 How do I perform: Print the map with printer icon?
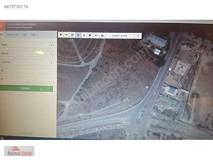pos(102,36)
